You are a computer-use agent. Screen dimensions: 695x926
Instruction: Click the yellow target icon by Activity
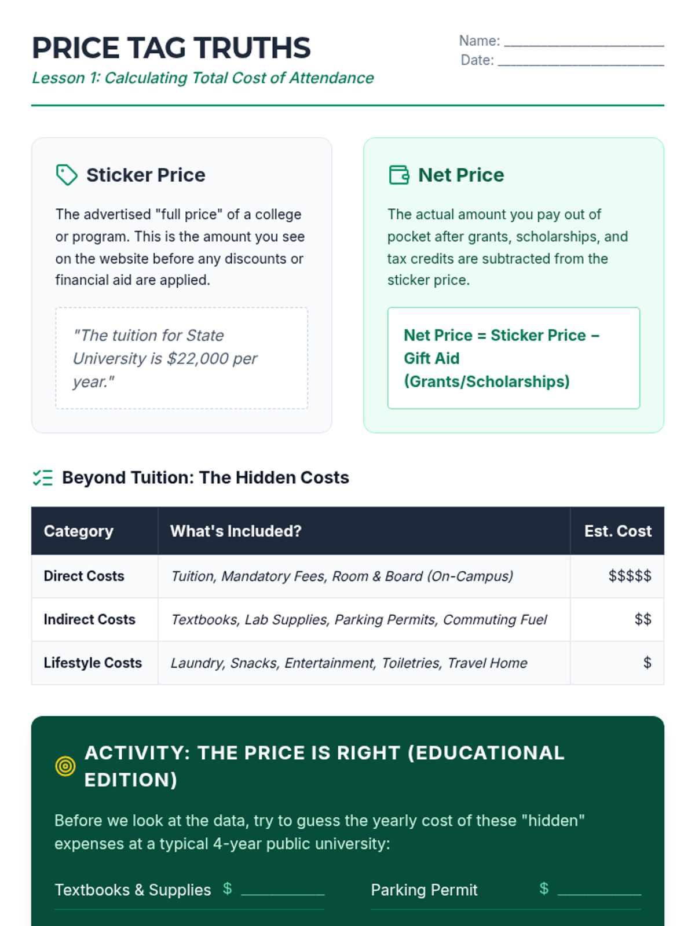(65, 766)
